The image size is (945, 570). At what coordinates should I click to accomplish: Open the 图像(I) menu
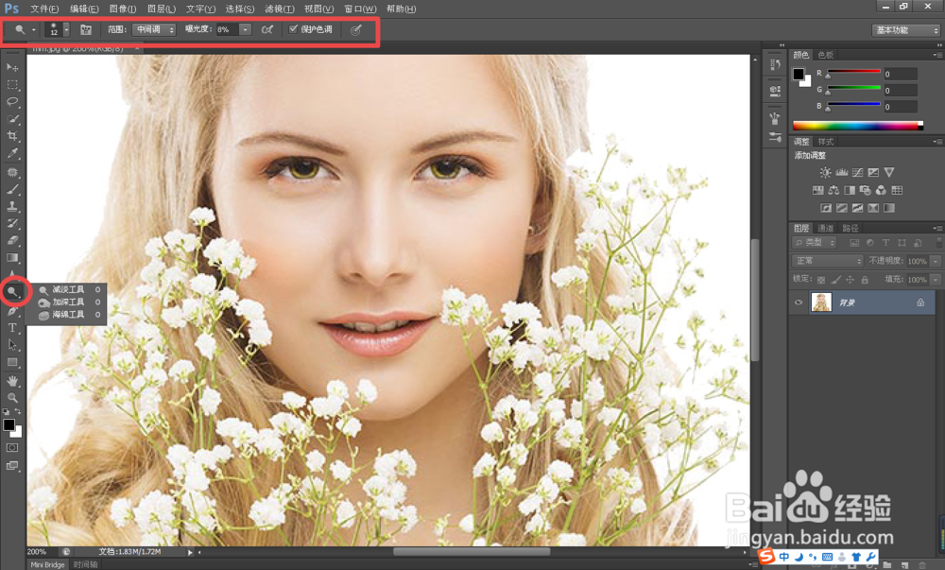coord(123,9)
